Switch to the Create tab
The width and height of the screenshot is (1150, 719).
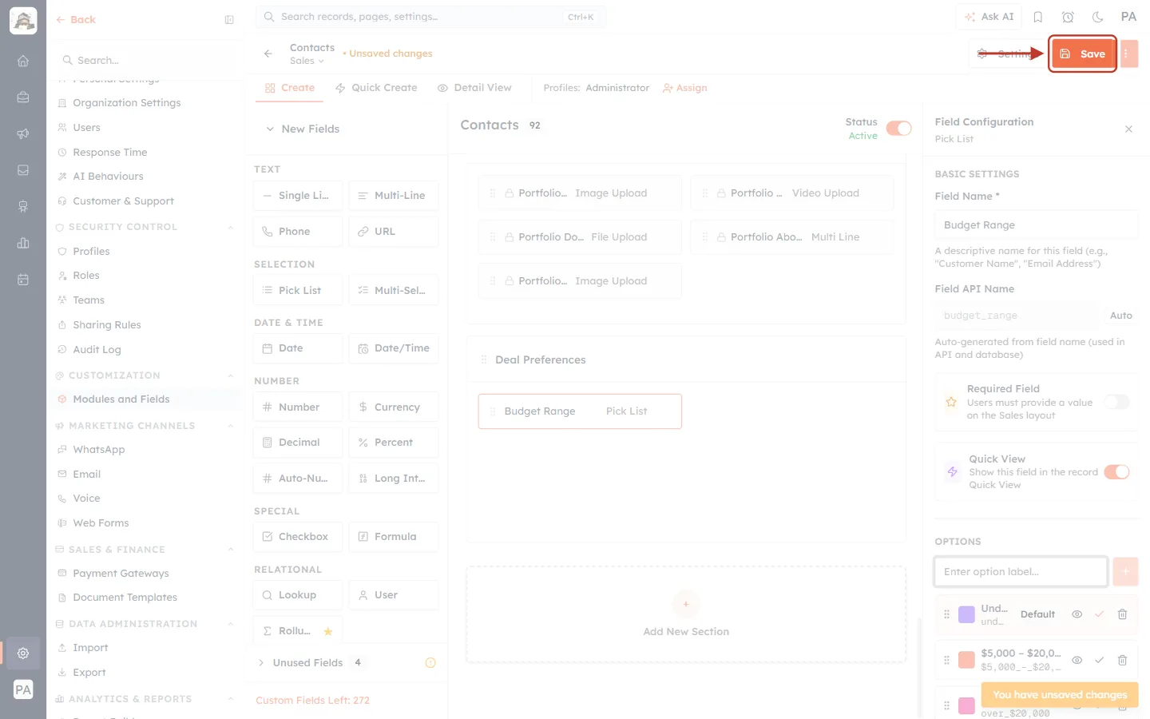tap(290, 88)
